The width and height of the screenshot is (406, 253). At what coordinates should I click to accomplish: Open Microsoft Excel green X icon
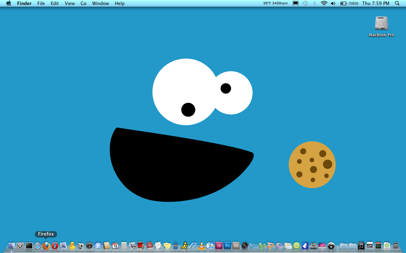pyautogui.click(x=262, y=246)
